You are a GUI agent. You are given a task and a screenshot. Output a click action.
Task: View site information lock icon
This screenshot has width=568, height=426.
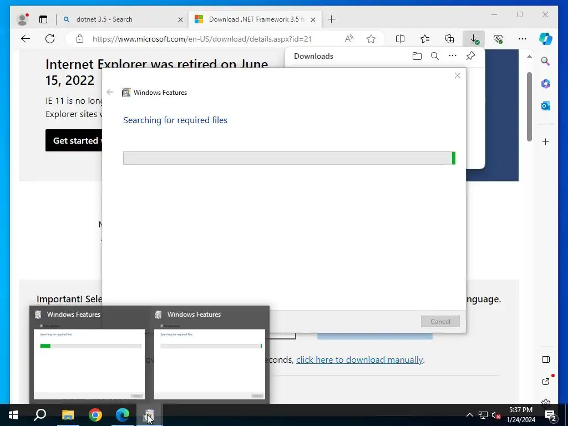[80, 39]
